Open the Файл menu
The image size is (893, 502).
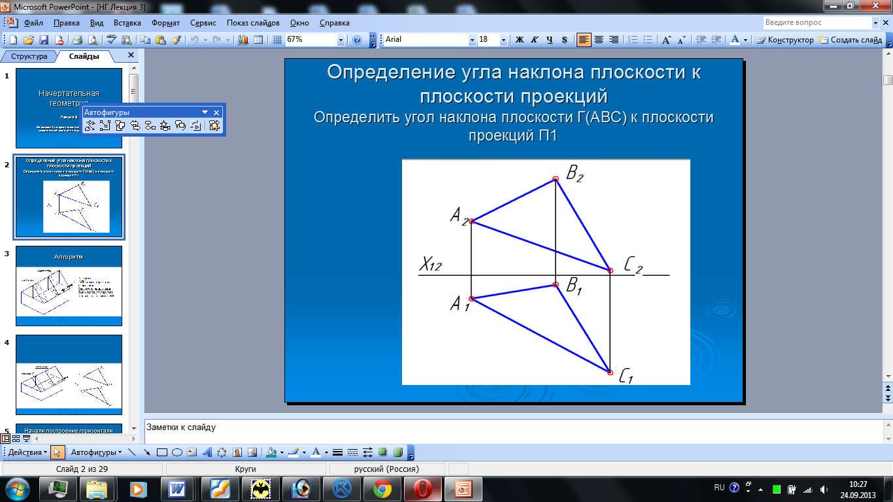tap(33, 23)
